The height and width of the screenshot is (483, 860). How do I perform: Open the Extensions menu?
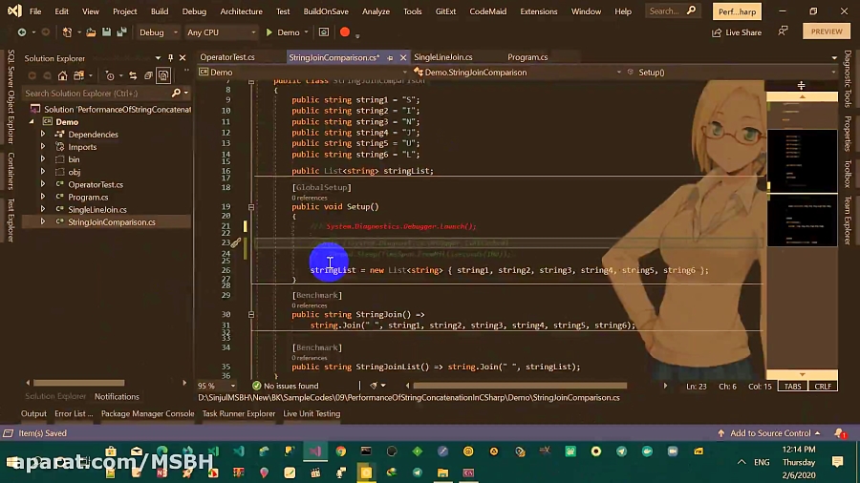[539, 11]
